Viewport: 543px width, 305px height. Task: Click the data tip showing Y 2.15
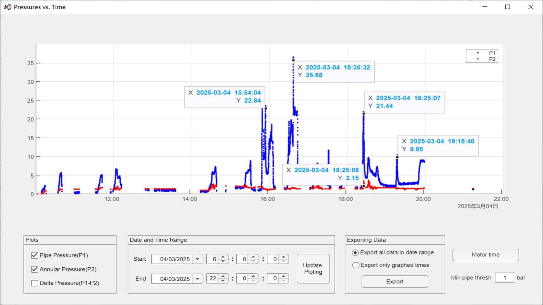323,175
